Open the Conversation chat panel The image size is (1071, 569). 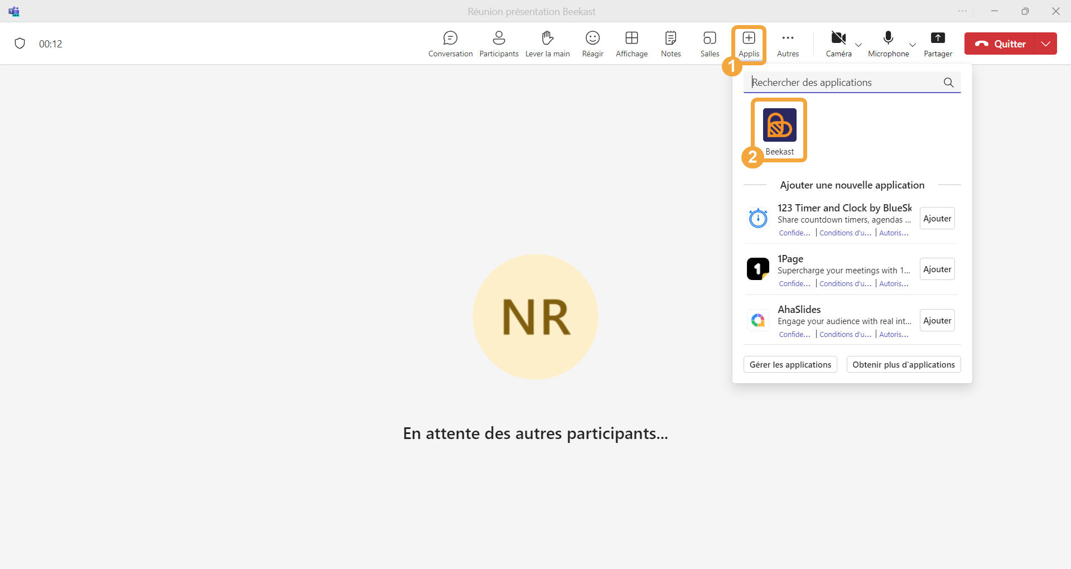coord(450,44)
